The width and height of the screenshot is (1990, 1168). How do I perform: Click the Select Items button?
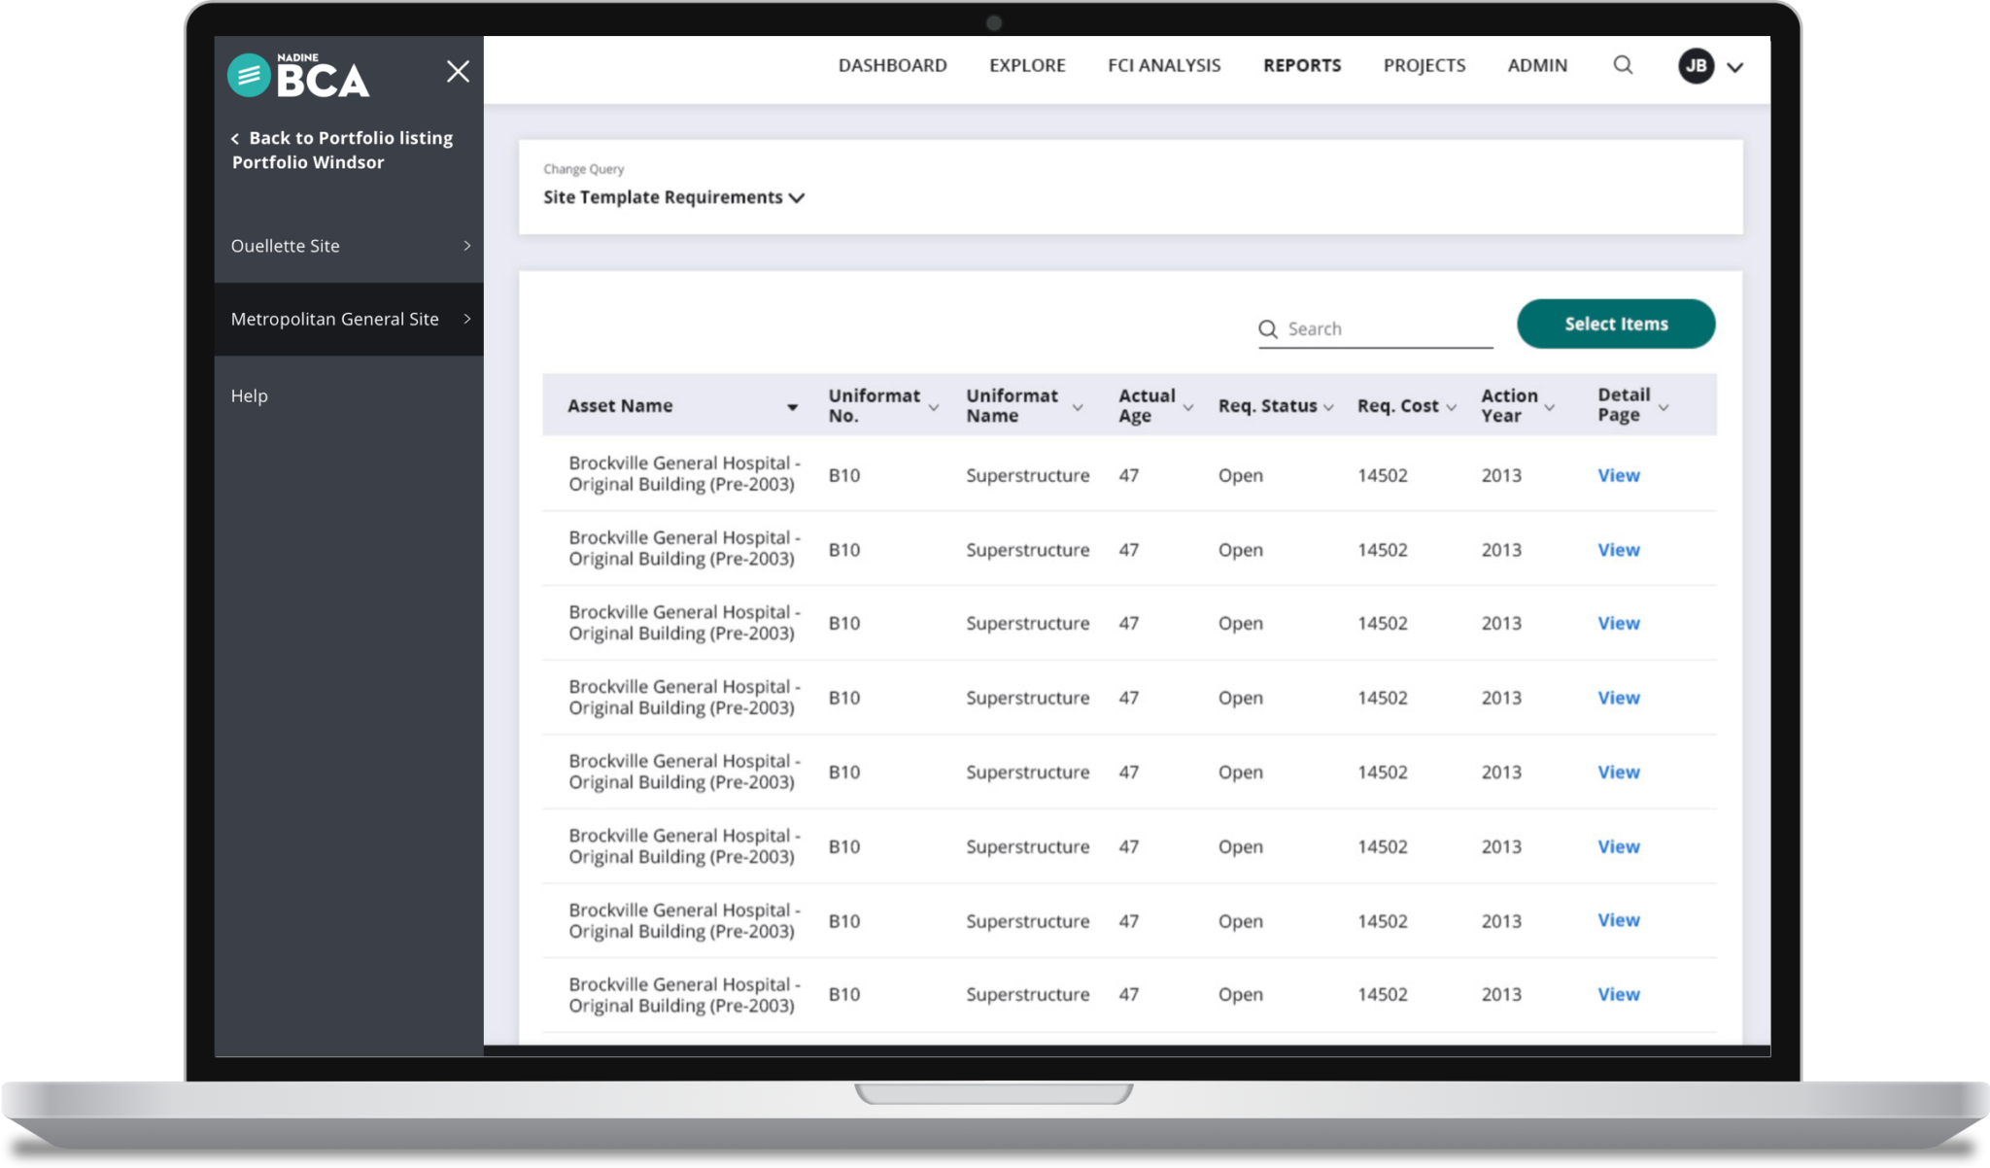tap(1616, 324)
